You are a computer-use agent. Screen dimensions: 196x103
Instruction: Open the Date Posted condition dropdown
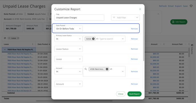coord(68,29)
